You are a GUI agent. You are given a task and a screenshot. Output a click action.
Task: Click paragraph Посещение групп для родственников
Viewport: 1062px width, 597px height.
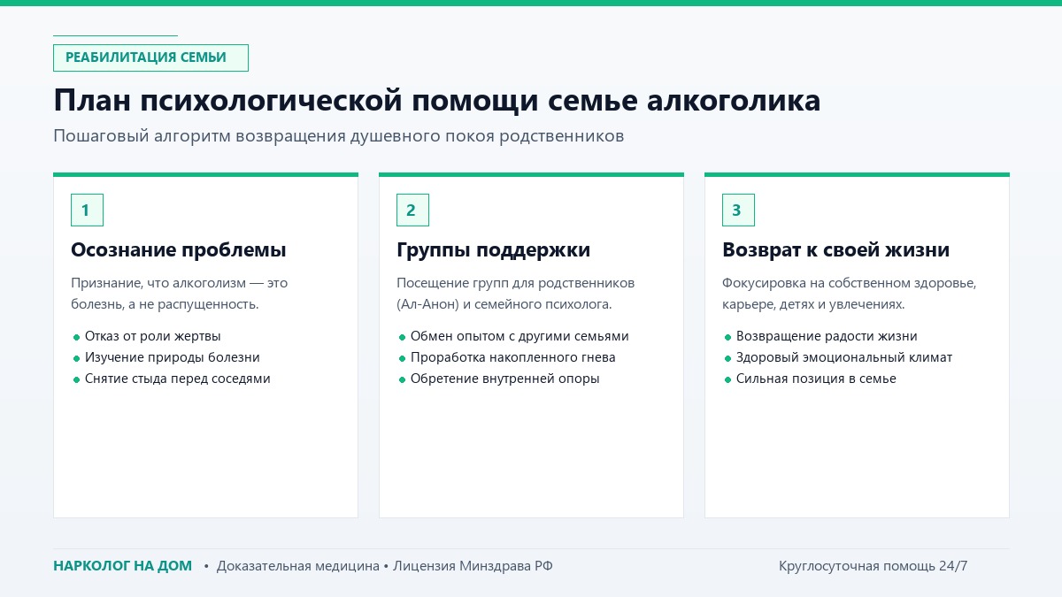tap(516, 294)
